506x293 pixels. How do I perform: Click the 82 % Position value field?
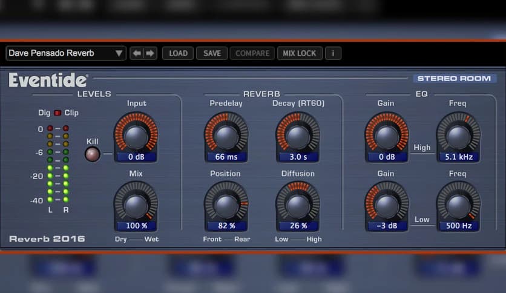(226, 226)
